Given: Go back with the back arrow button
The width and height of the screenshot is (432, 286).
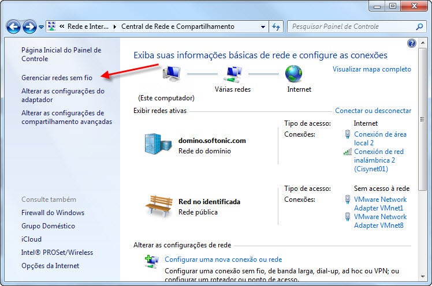Looking at the screenshot, I should pos(14,27).
